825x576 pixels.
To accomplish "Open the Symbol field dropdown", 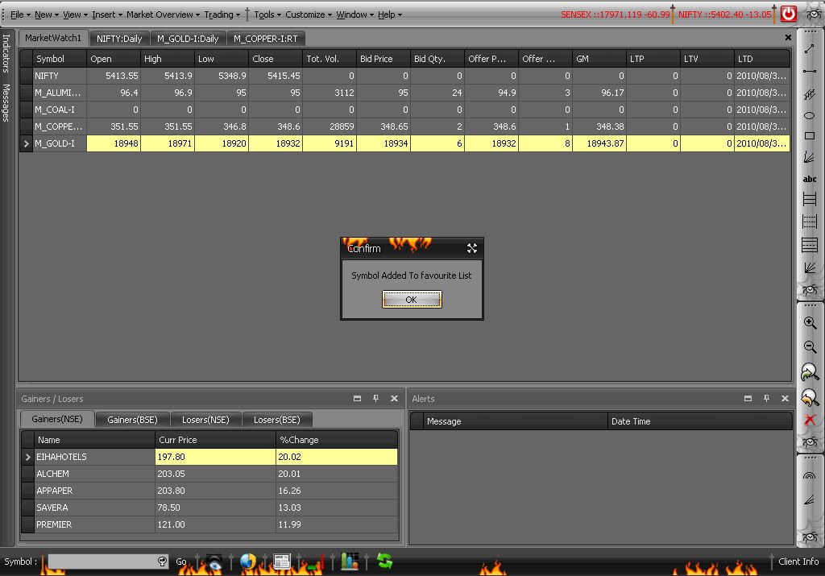I will [162, 561].
